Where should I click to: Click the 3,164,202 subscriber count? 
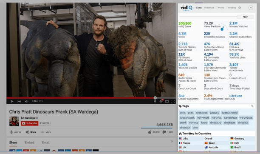[x=45, y=123]
